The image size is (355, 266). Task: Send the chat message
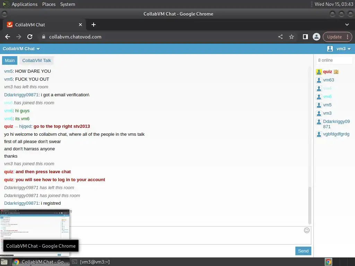coord(303,251)
